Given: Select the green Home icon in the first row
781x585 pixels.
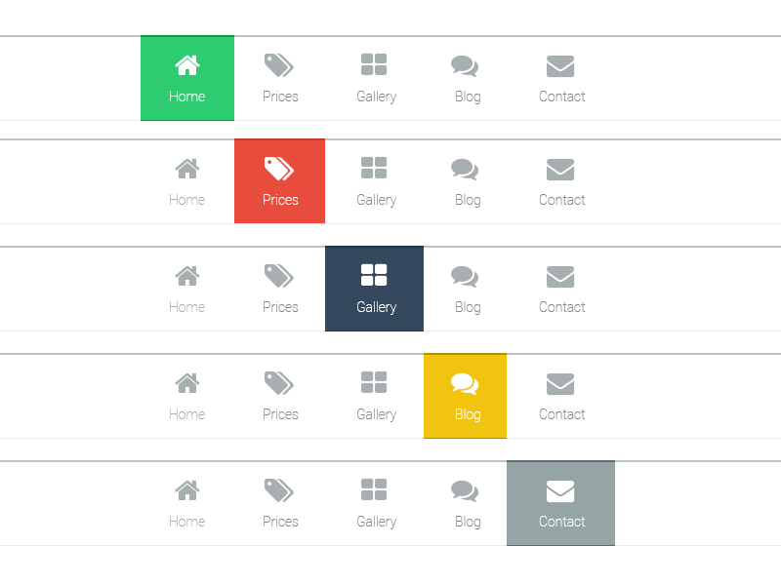Looking at the screenshot, I should [x=186, y=66].
